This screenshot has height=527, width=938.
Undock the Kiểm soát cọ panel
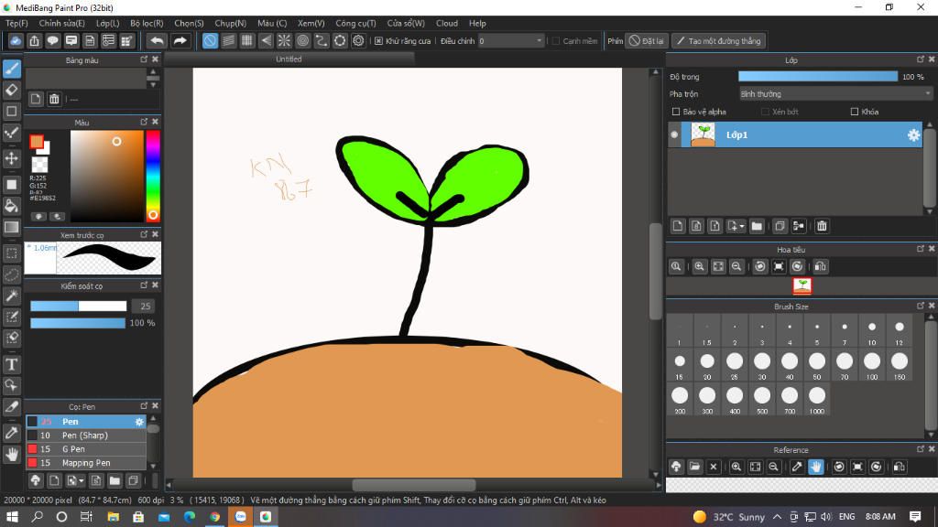144,285
